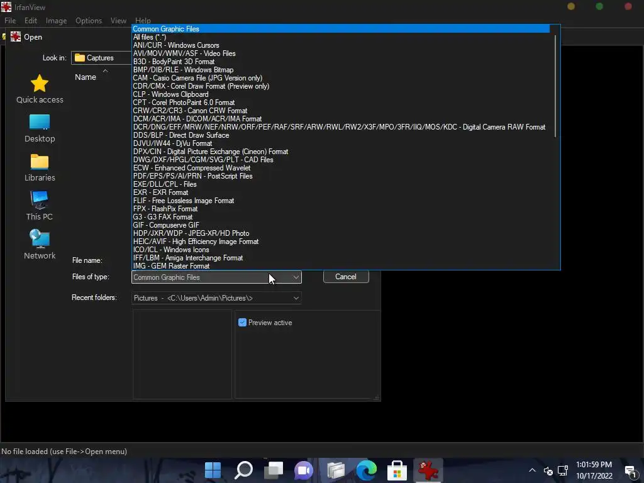
Task: Pick B3D BodyPaint 3D Format
Action: pos(340,62)
